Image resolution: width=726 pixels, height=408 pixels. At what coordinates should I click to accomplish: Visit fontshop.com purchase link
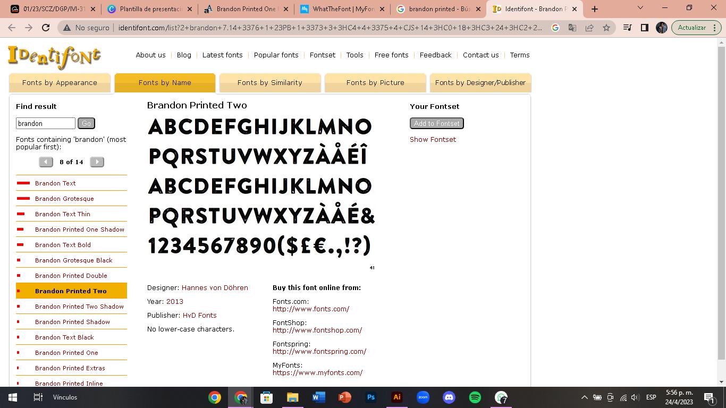tap(317, 330)
